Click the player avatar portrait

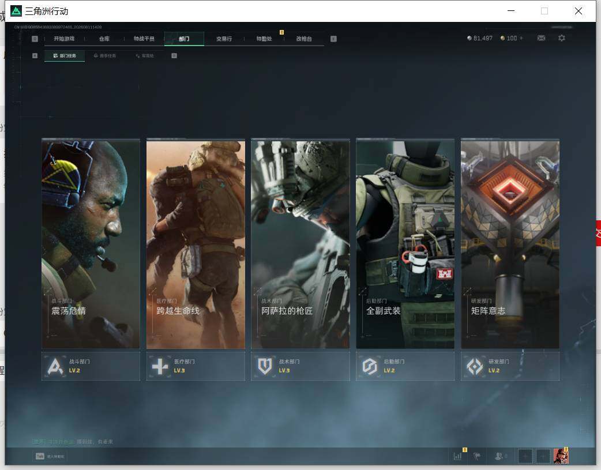(x=561, y=456)
